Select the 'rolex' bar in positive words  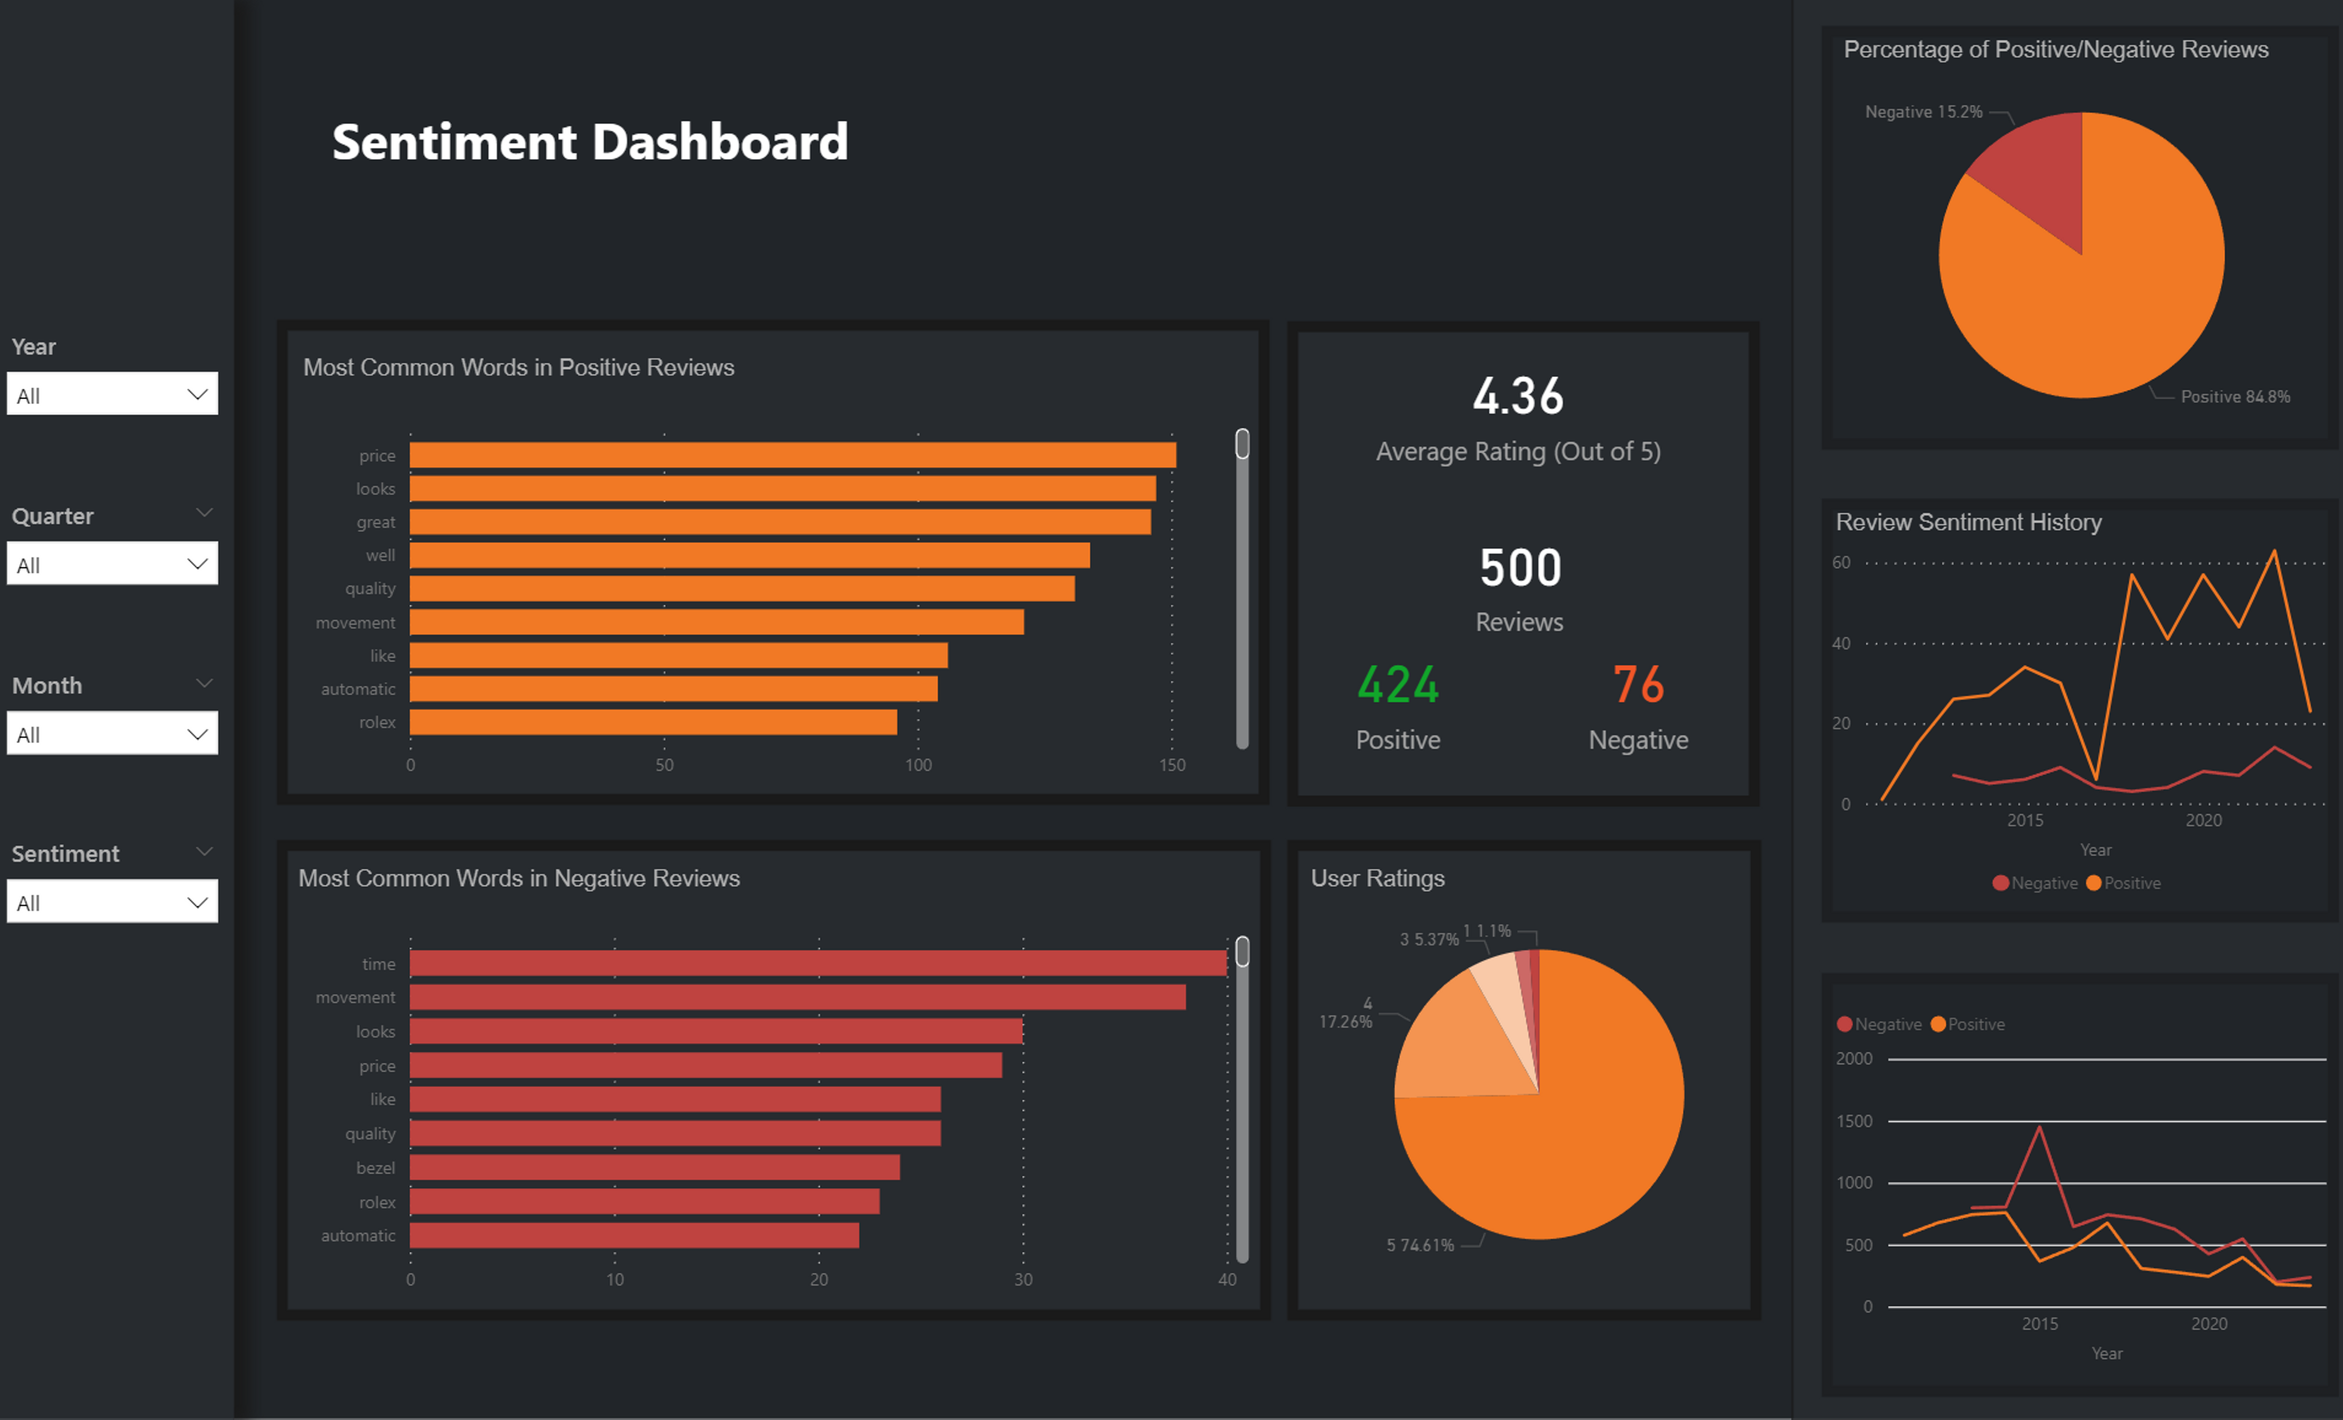coord(653,722)
